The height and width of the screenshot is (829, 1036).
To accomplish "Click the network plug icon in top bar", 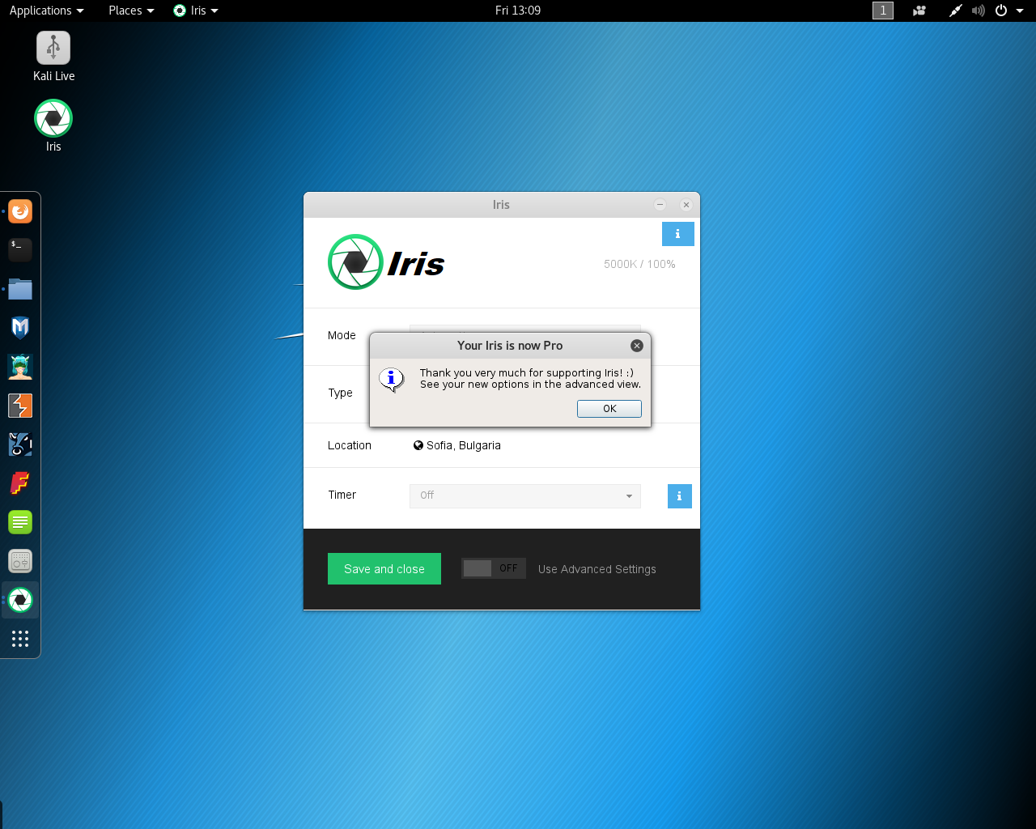I will tap(956, 11).
